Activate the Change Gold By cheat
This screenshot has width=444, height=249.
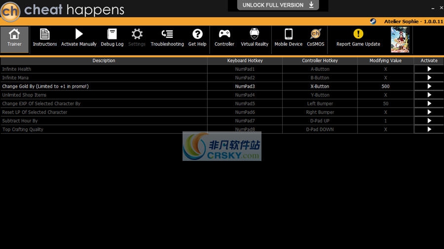pos(429,87)
